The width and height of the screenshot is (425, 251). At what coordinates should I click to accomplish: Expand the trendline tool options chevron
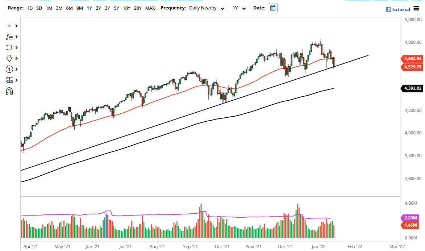coord(16,26)
